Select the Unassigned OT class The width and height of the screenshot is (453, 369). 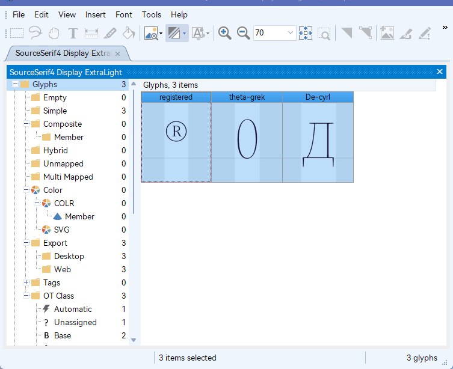click(75, 322)
